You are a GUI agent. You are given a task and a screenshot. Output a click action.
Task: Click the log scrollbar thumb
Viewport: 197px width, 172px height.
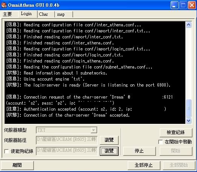click(188, 108)
